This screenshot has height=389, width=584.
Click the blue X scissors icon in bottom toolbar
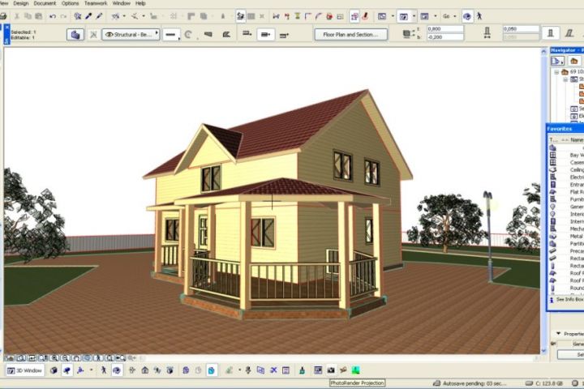[x=274, y=370]
